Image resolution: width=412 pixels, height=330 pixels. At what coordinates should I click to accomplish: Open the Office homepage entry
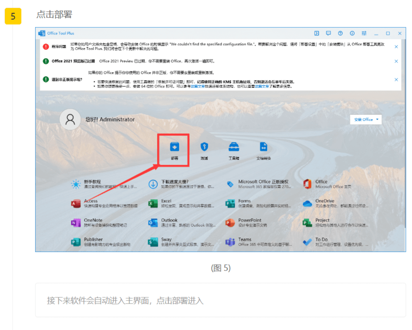[327, 184]
